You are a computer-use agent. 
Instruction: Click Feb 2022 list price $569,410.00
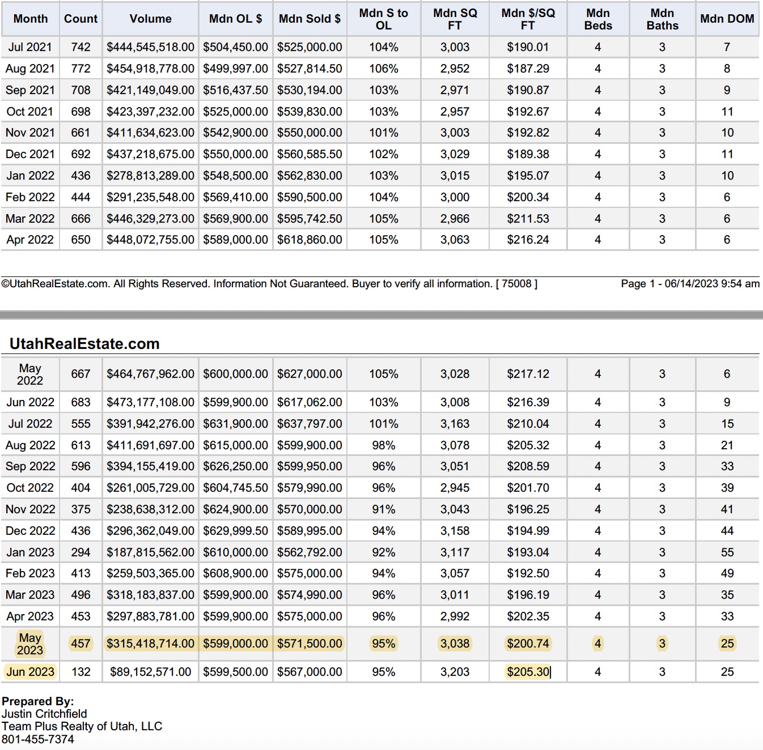coord(235,197)
